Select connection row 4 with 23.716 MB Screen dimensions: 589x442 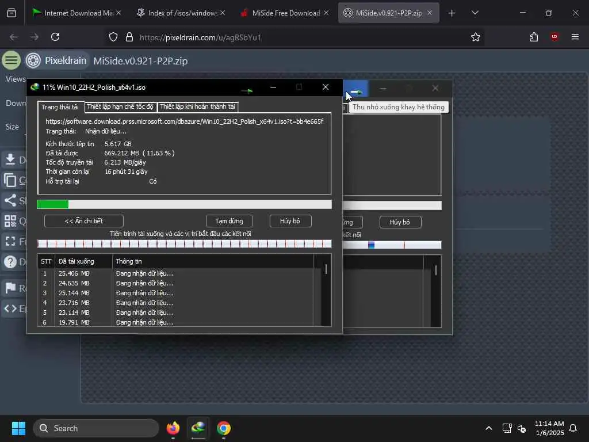pos(175,303)
